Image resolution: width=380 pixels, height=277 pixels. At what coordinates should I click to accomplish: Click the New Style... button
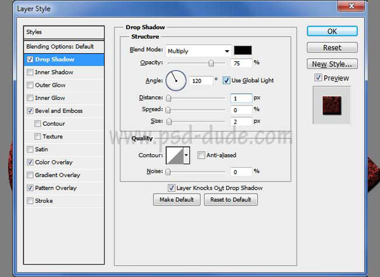click(332, 64)
